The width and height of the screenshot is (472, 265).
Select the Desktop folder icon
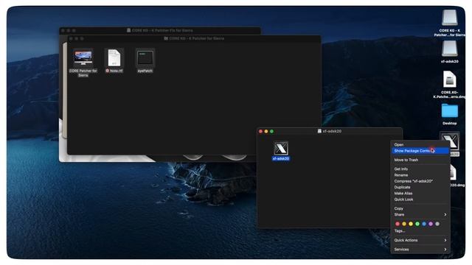point(449,111)
